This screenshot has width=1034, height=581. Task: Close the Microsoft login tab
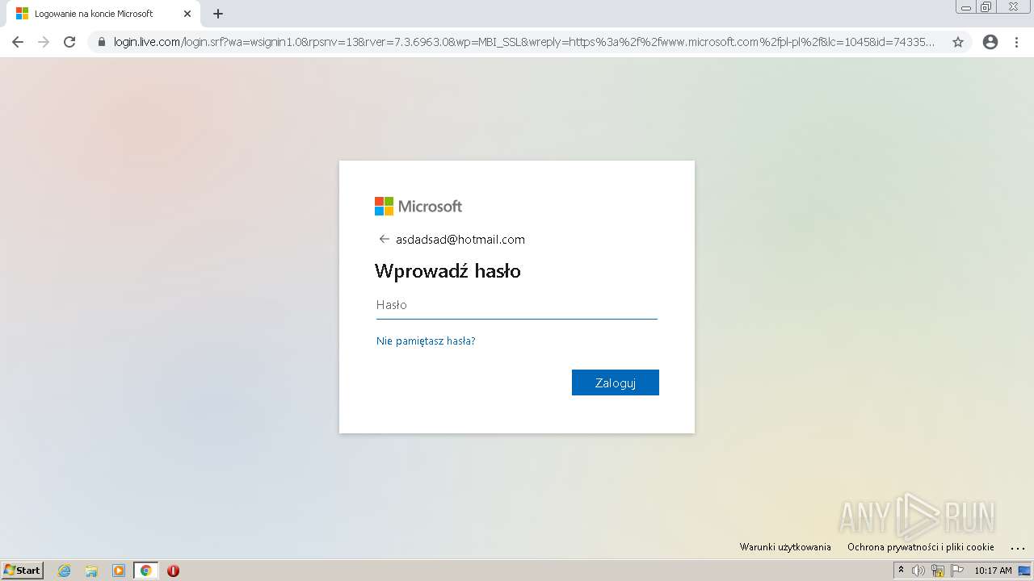click(187, 14)
